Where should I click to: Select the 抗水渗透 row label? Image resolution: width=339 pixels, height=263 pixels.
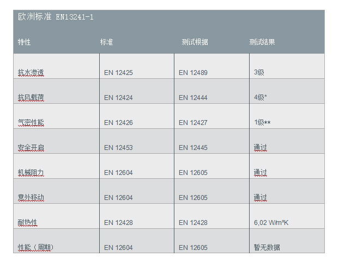[31, 72]
